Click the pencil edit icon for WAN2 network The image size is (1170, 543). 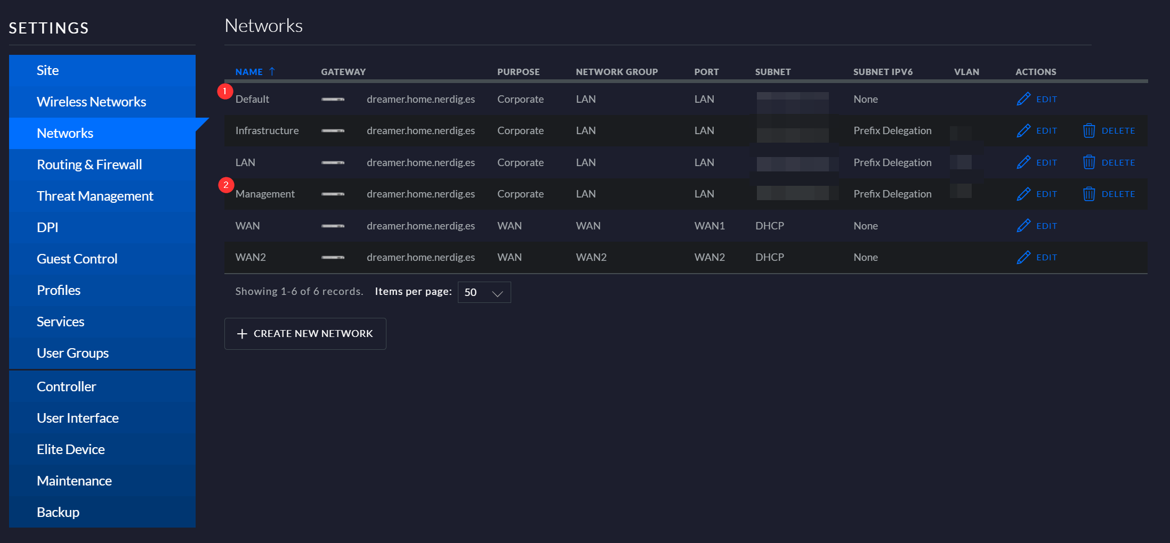coord(1023,258)
